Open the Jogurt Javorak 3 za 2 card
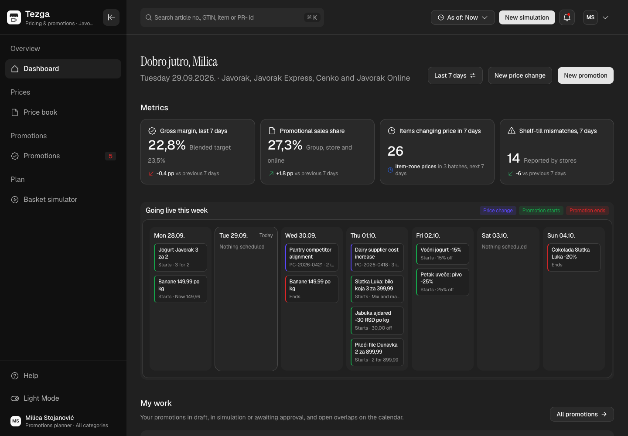Image resolution: width=628 pixels, height=436 pixels. (x=181, y=257)
